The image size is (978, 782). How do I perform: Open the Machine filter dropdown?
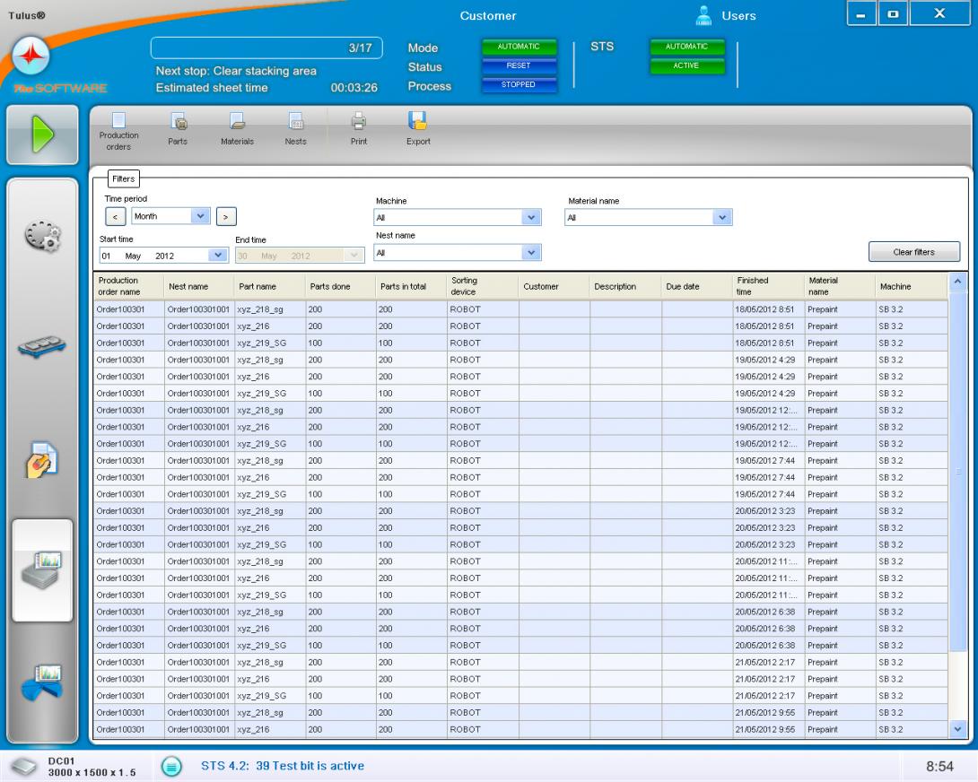tap(531, 217)
